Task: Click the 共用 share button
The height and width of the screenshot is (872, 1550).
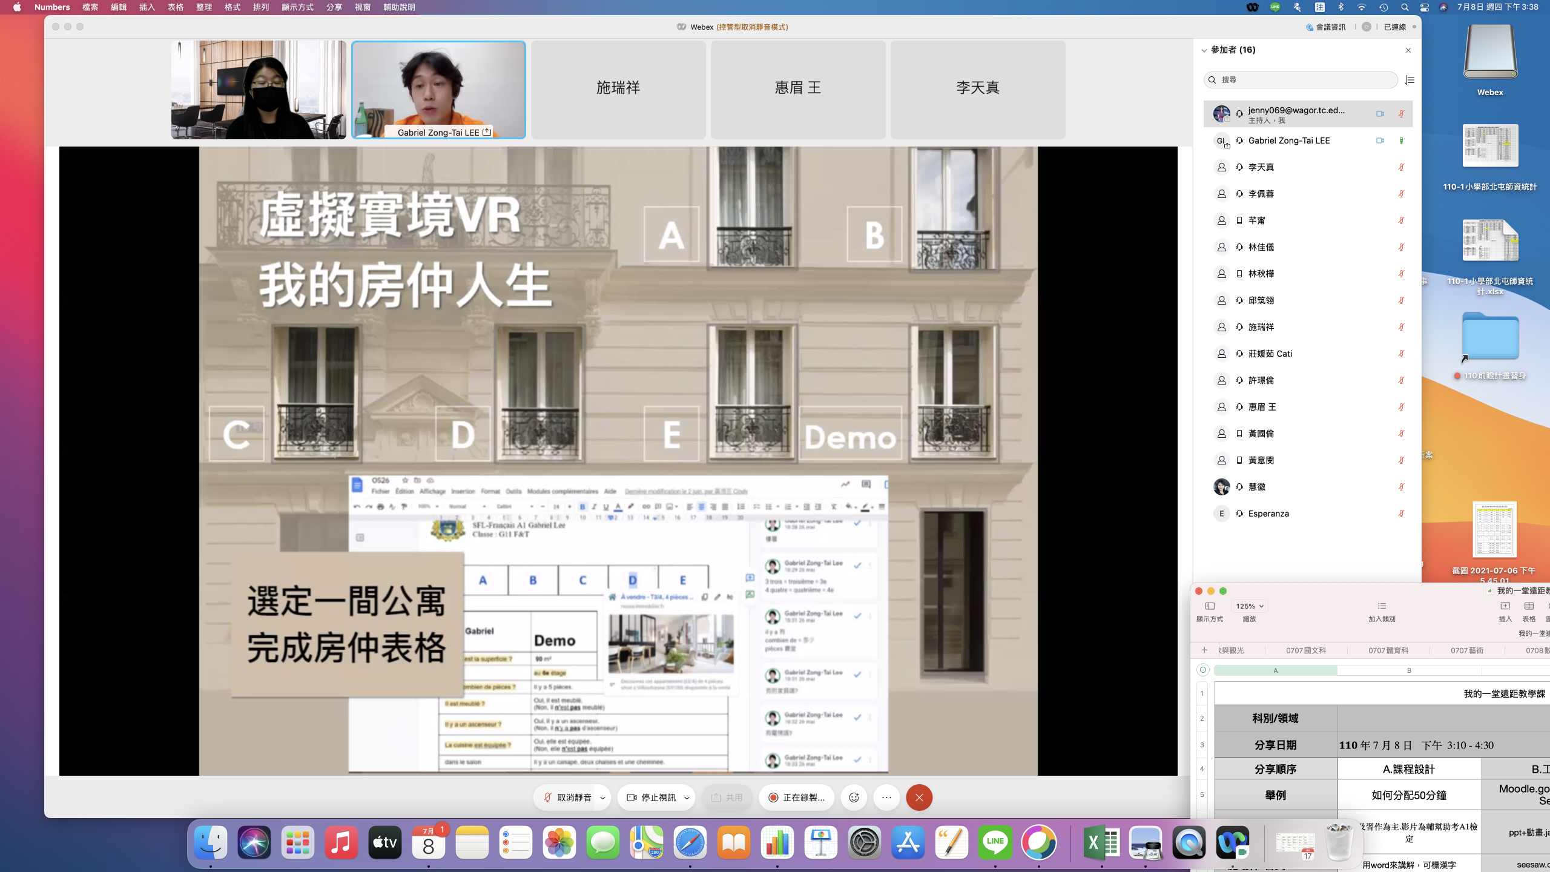Action: pos(727,798)
